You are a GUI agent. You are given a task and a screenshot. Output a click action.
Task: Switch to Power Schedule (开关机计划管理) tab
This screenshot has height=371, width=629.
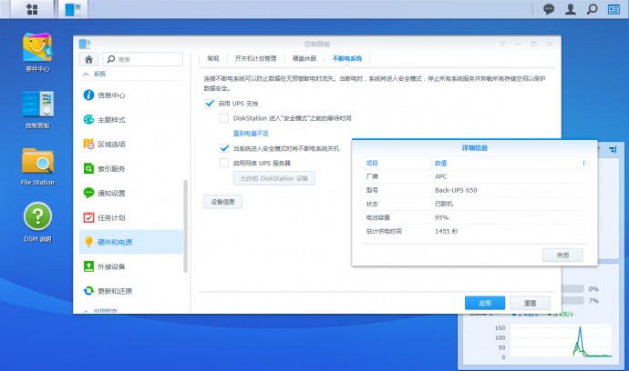click(x=255, y=58)
